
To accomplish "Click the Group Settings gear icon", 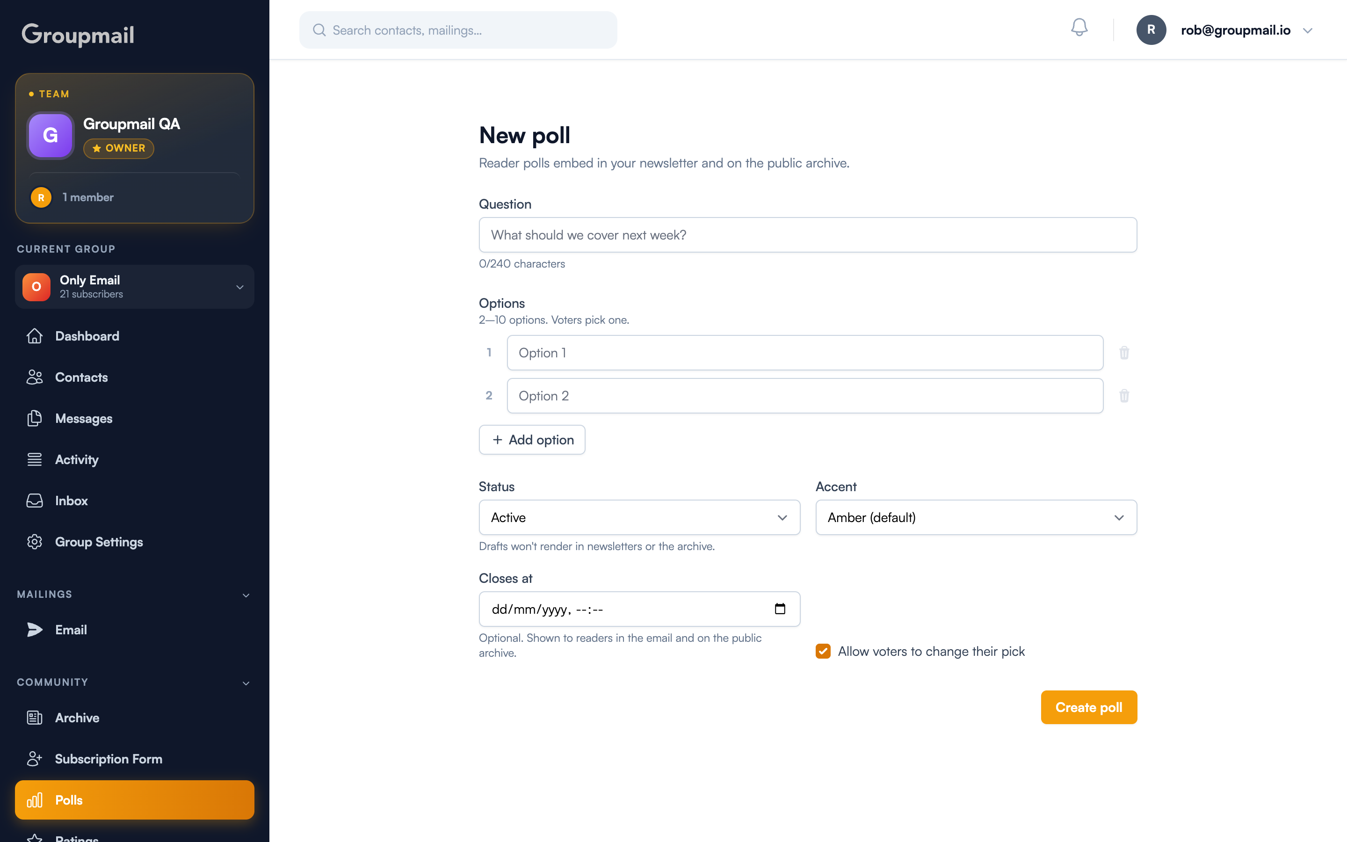I will [35, 542].
